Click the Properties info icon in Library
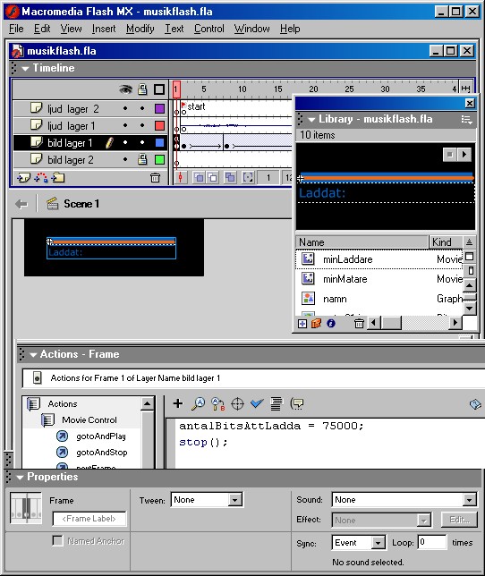The width and height of the screenshot is (485, 576). point(331,324)
